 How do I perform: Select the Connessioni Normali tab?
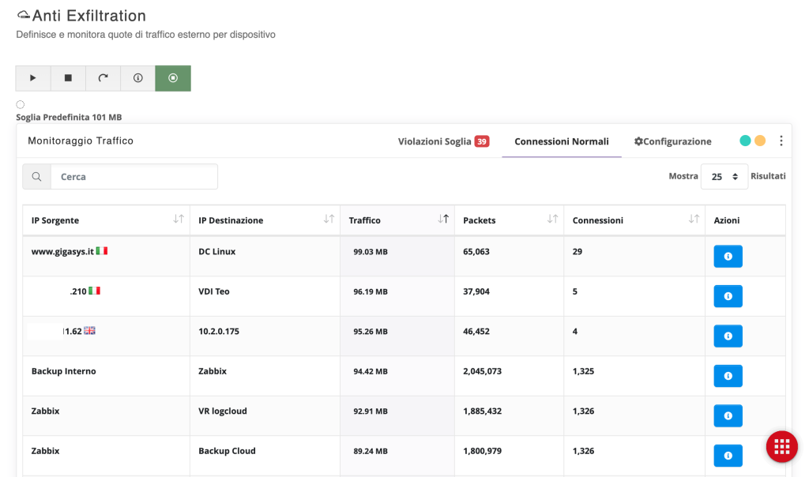pos(561,141)
